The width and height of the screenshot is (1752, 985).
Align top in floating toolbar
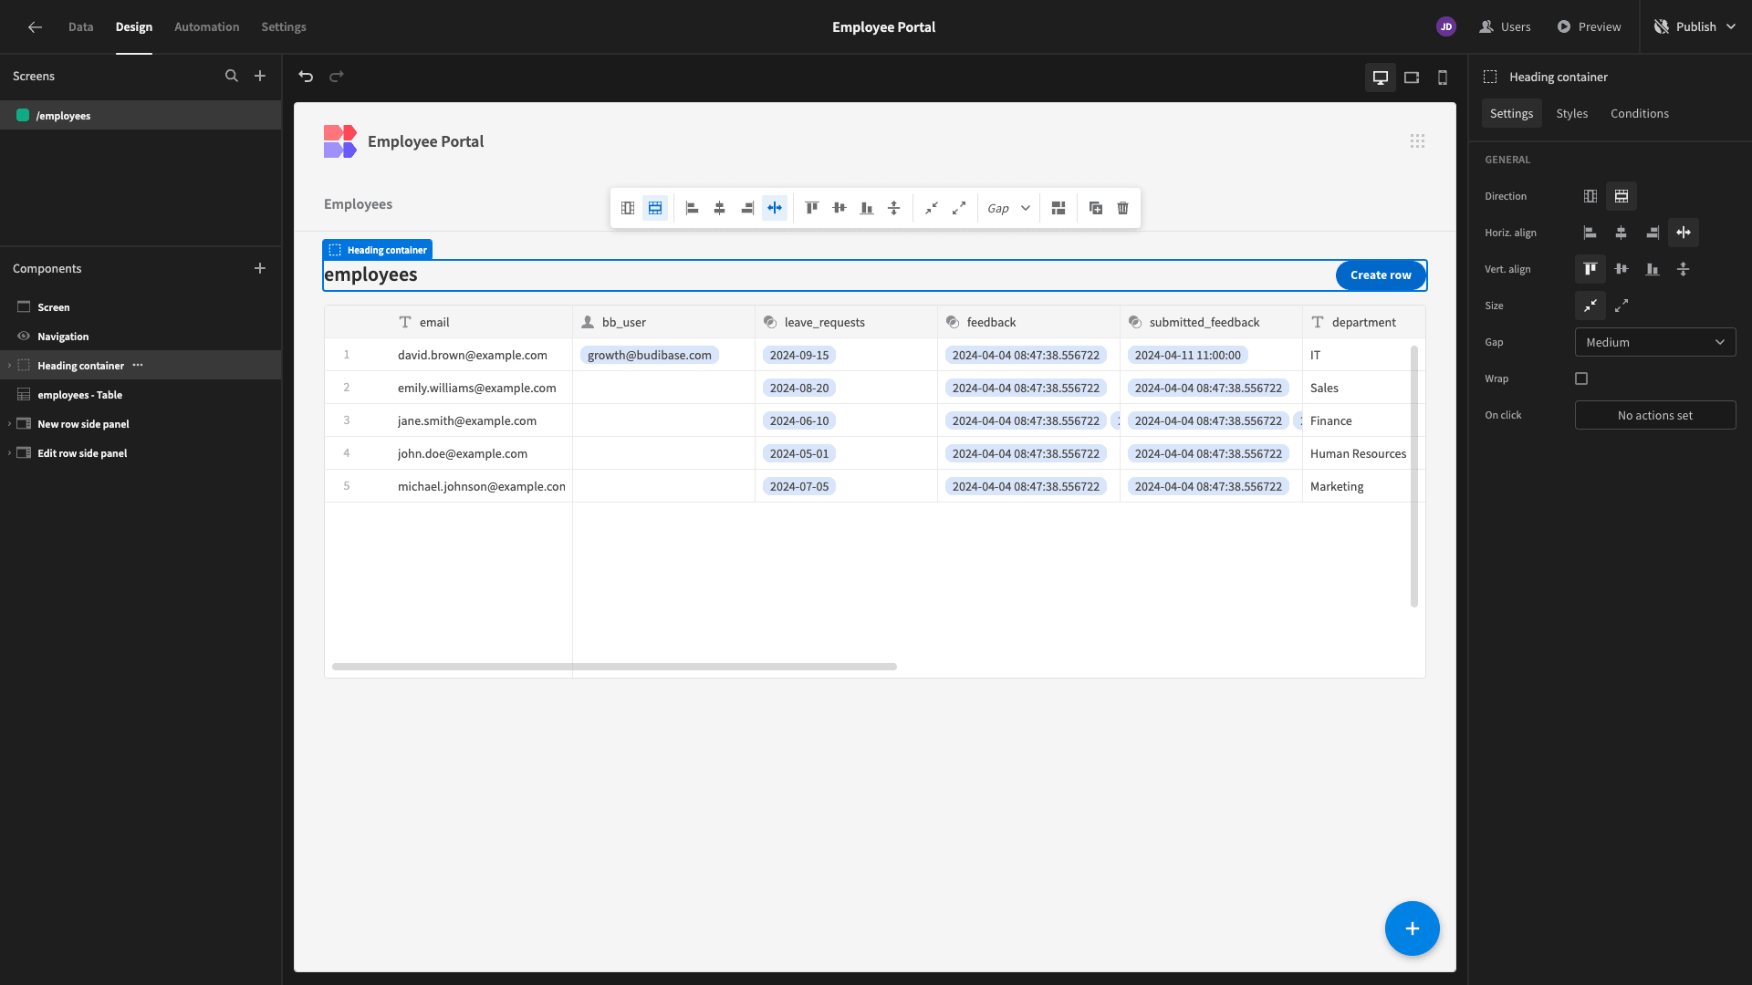coord(812,208)
